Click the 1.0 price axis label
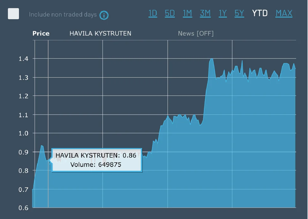 tap(23, 133)
